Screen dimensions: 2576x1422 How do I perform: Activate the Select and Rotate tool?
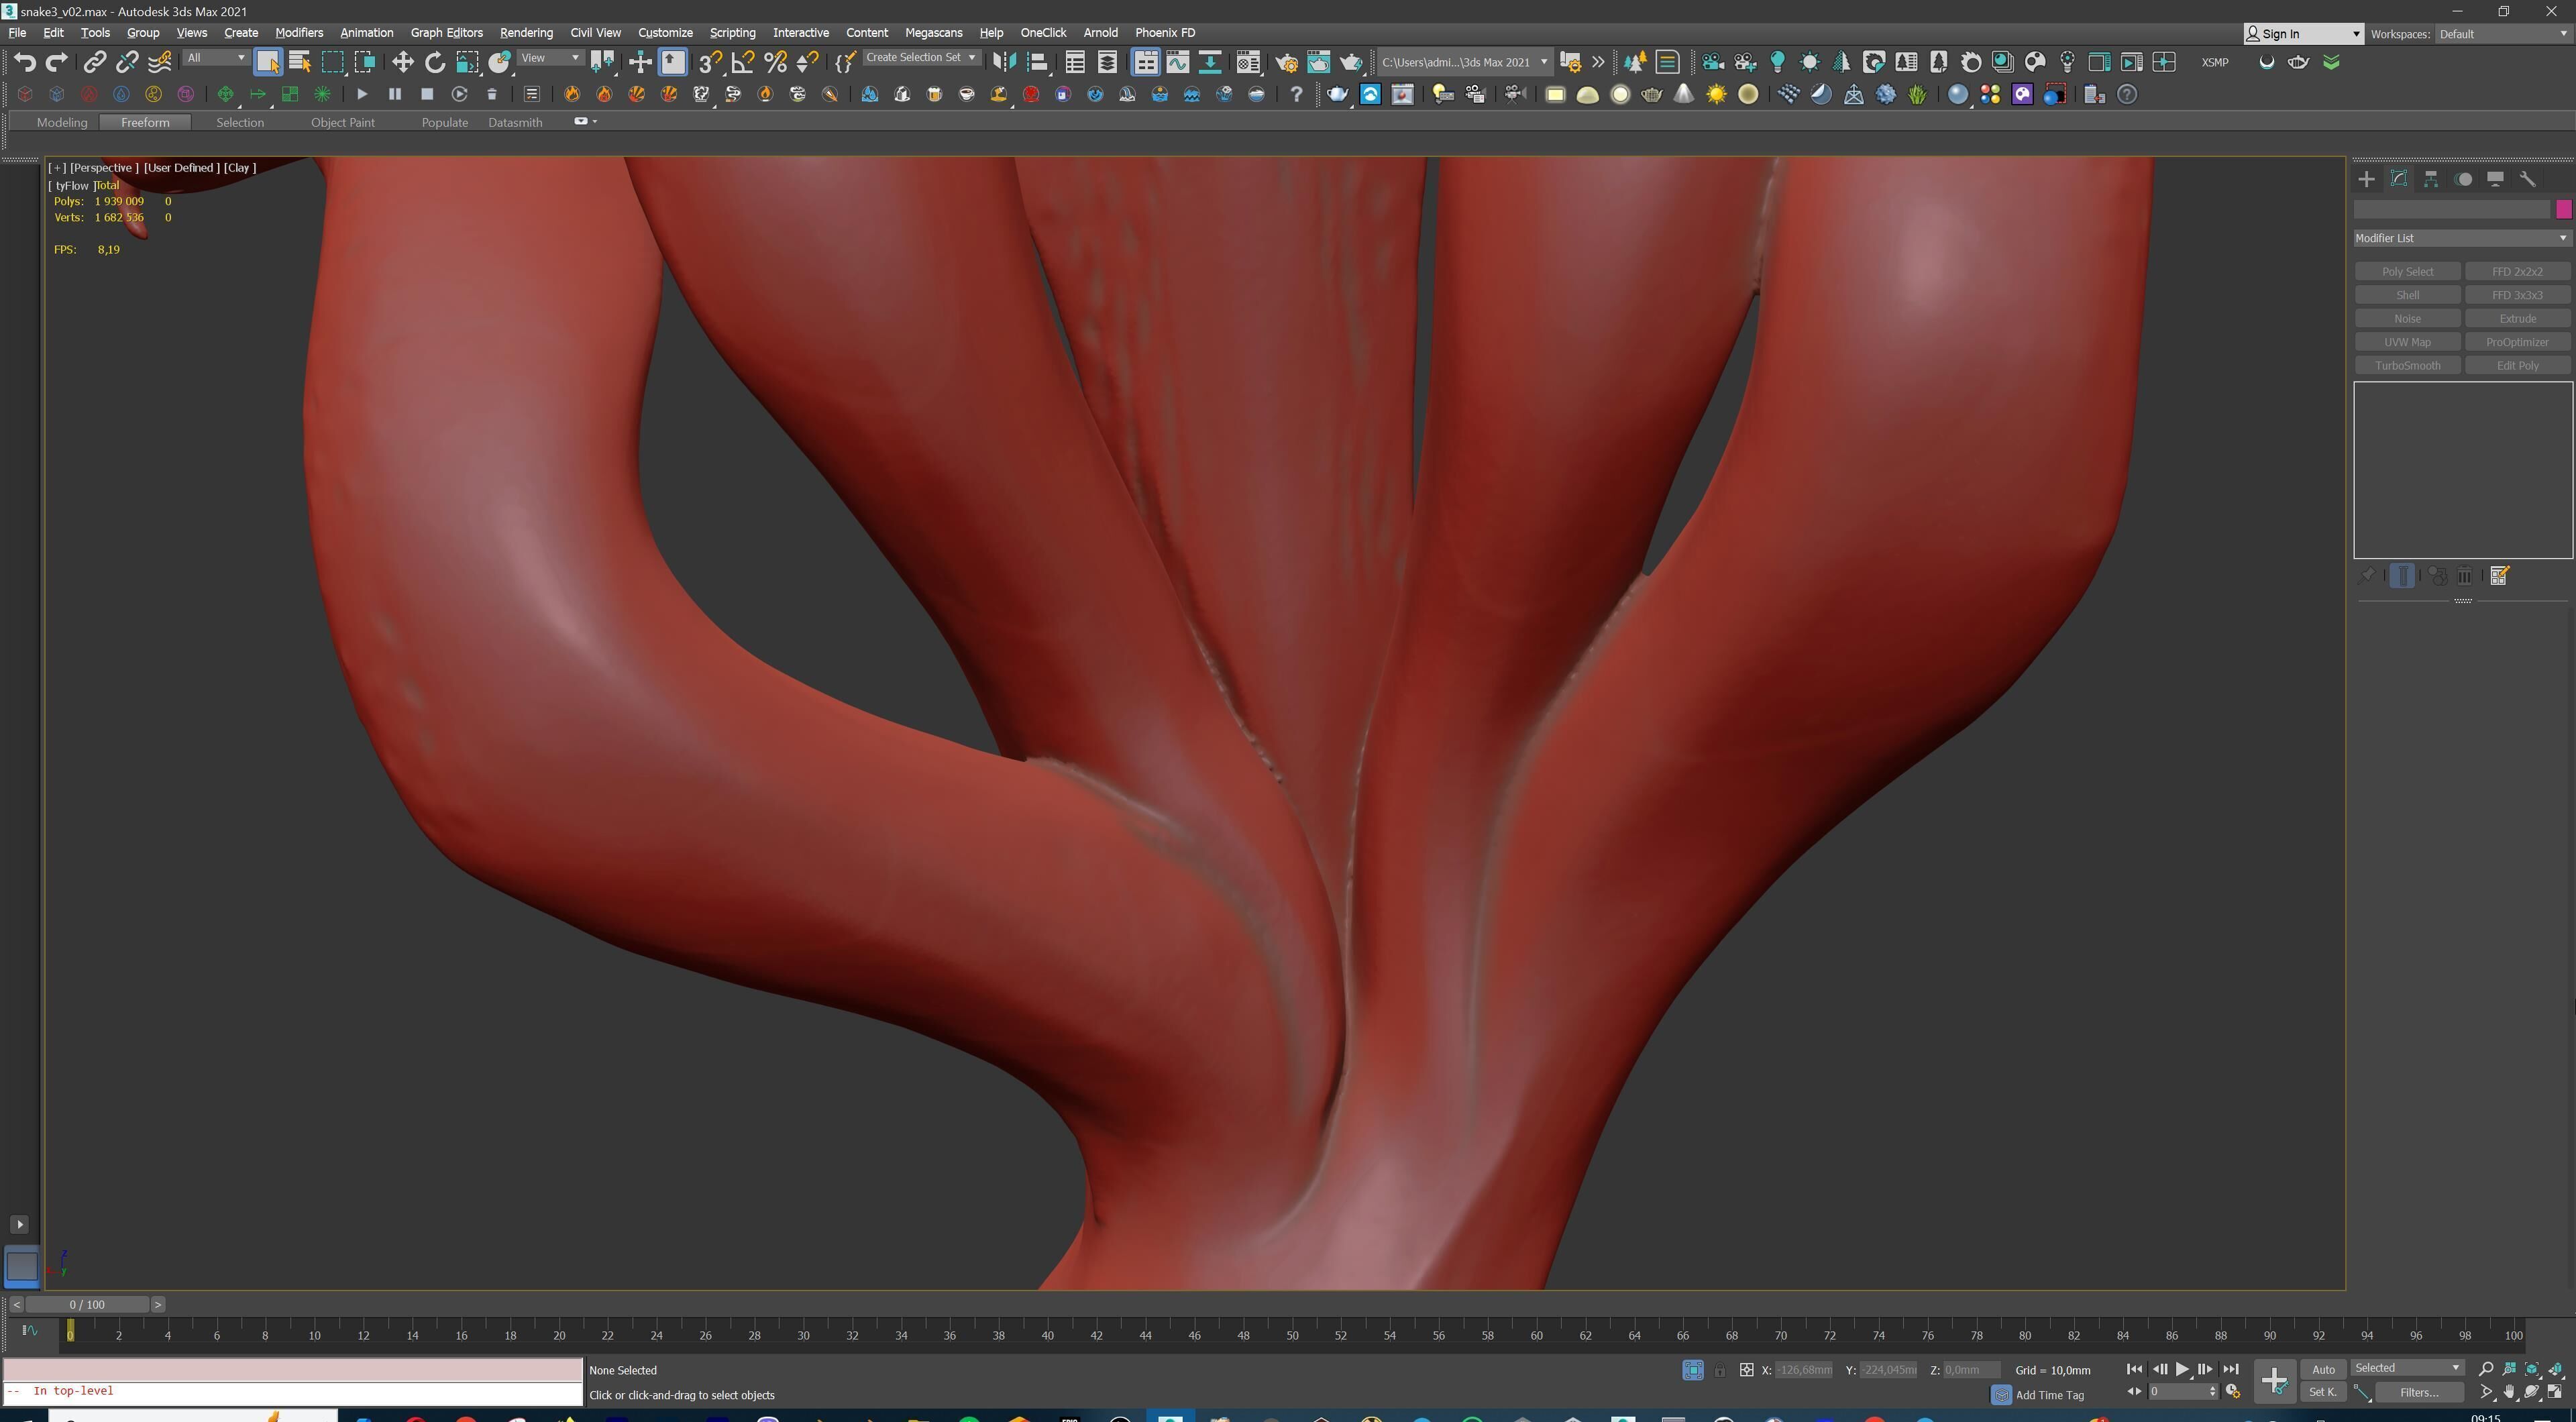[434, 62]
